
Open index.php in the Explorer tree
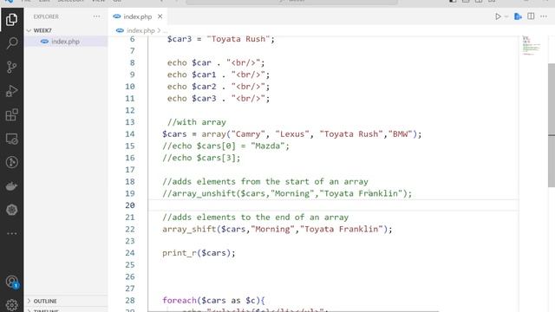pos(66,42)
